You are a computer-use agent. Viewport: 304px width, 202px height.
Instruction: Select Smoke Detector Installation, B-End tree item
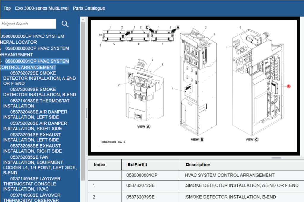tap(39, 92)
